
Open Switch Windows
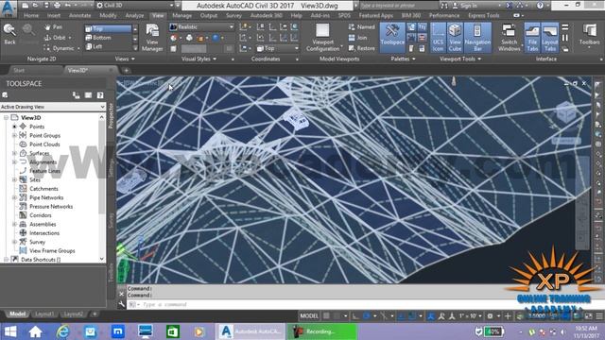[x=509, y=38]
